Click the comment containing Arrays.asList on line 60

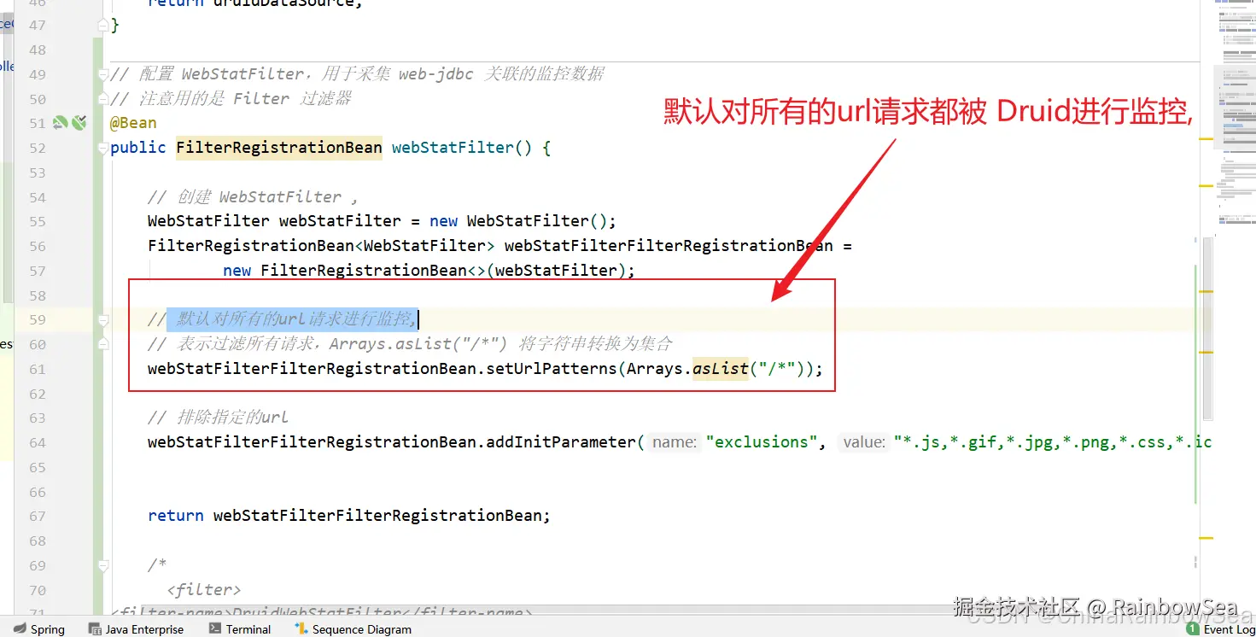pyautogui.click(x=410, y=344)
